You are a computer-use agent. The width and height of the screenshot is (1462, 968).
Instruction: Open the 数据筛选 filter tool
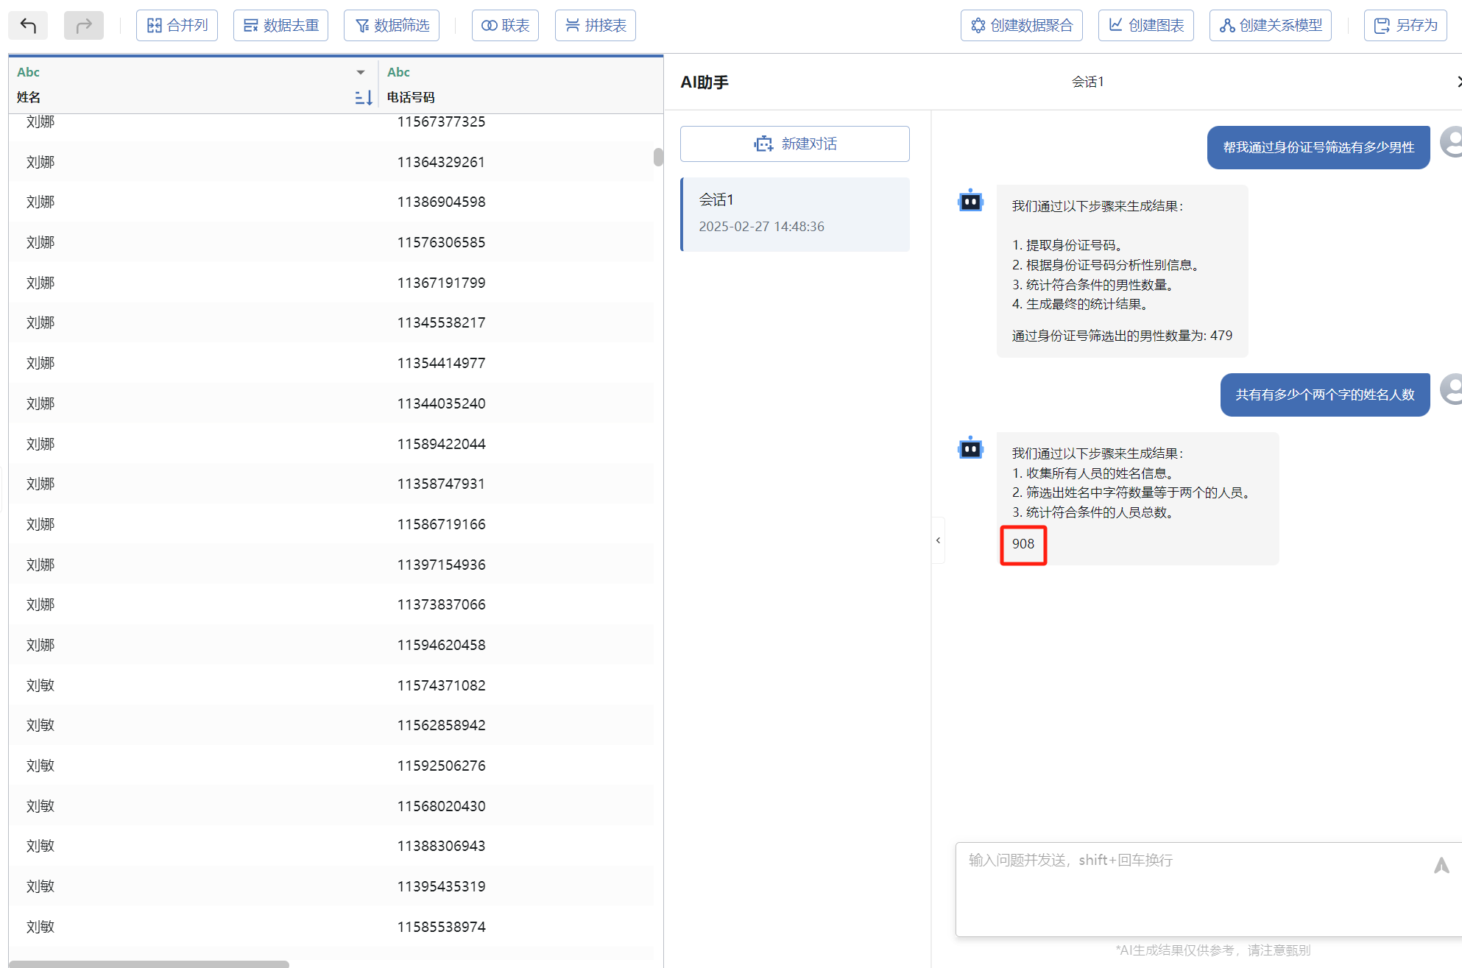click(392, 26)
